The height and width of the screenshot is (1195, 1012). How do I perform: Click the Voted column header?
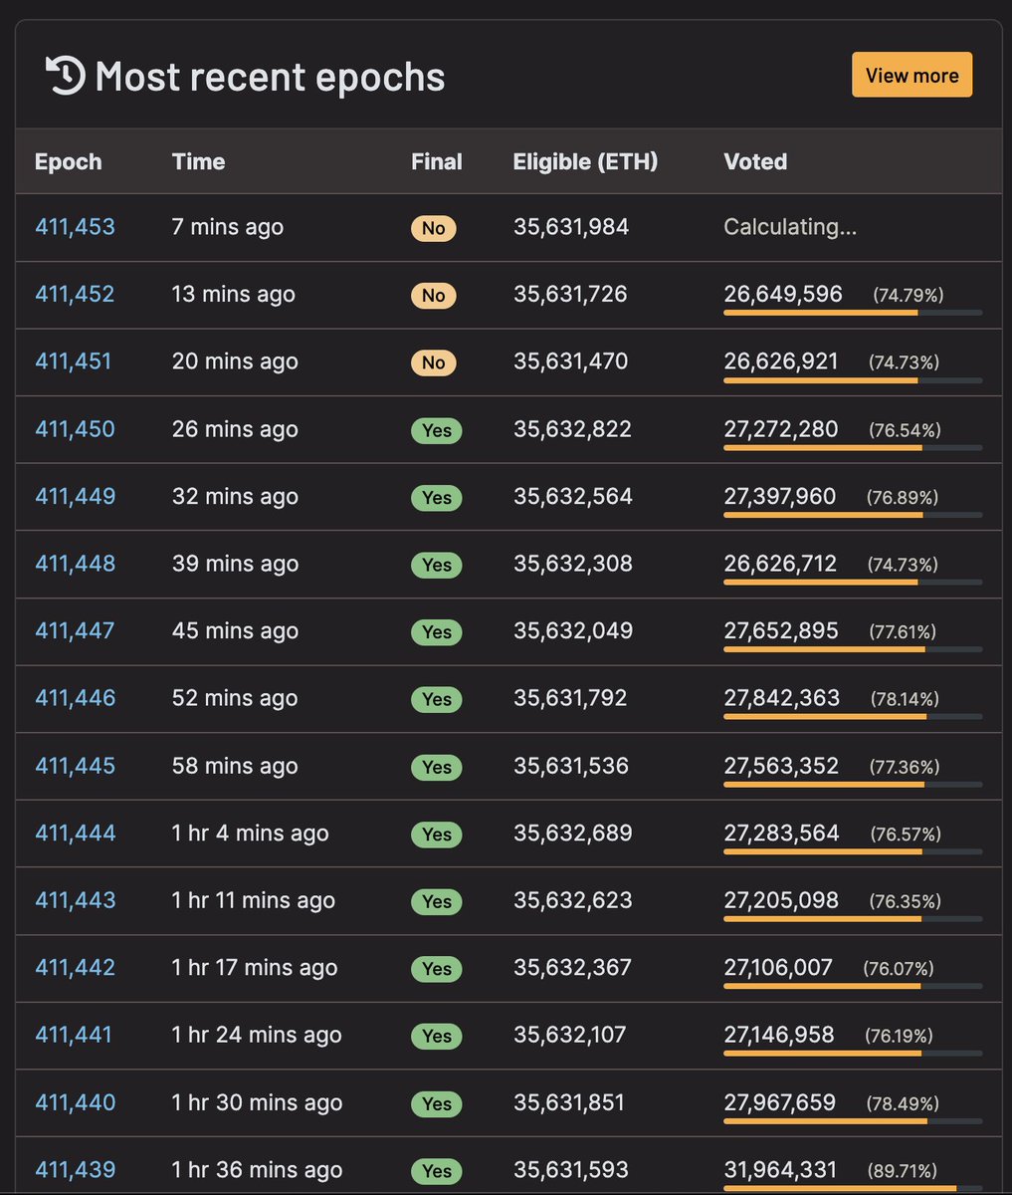[755, 161]
